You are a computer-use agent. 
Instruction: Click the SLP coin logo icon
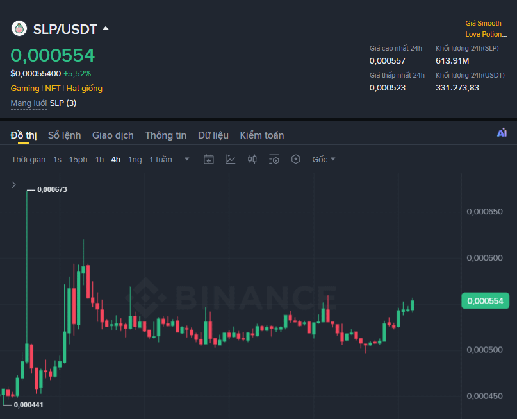click(x=19, y=29)
